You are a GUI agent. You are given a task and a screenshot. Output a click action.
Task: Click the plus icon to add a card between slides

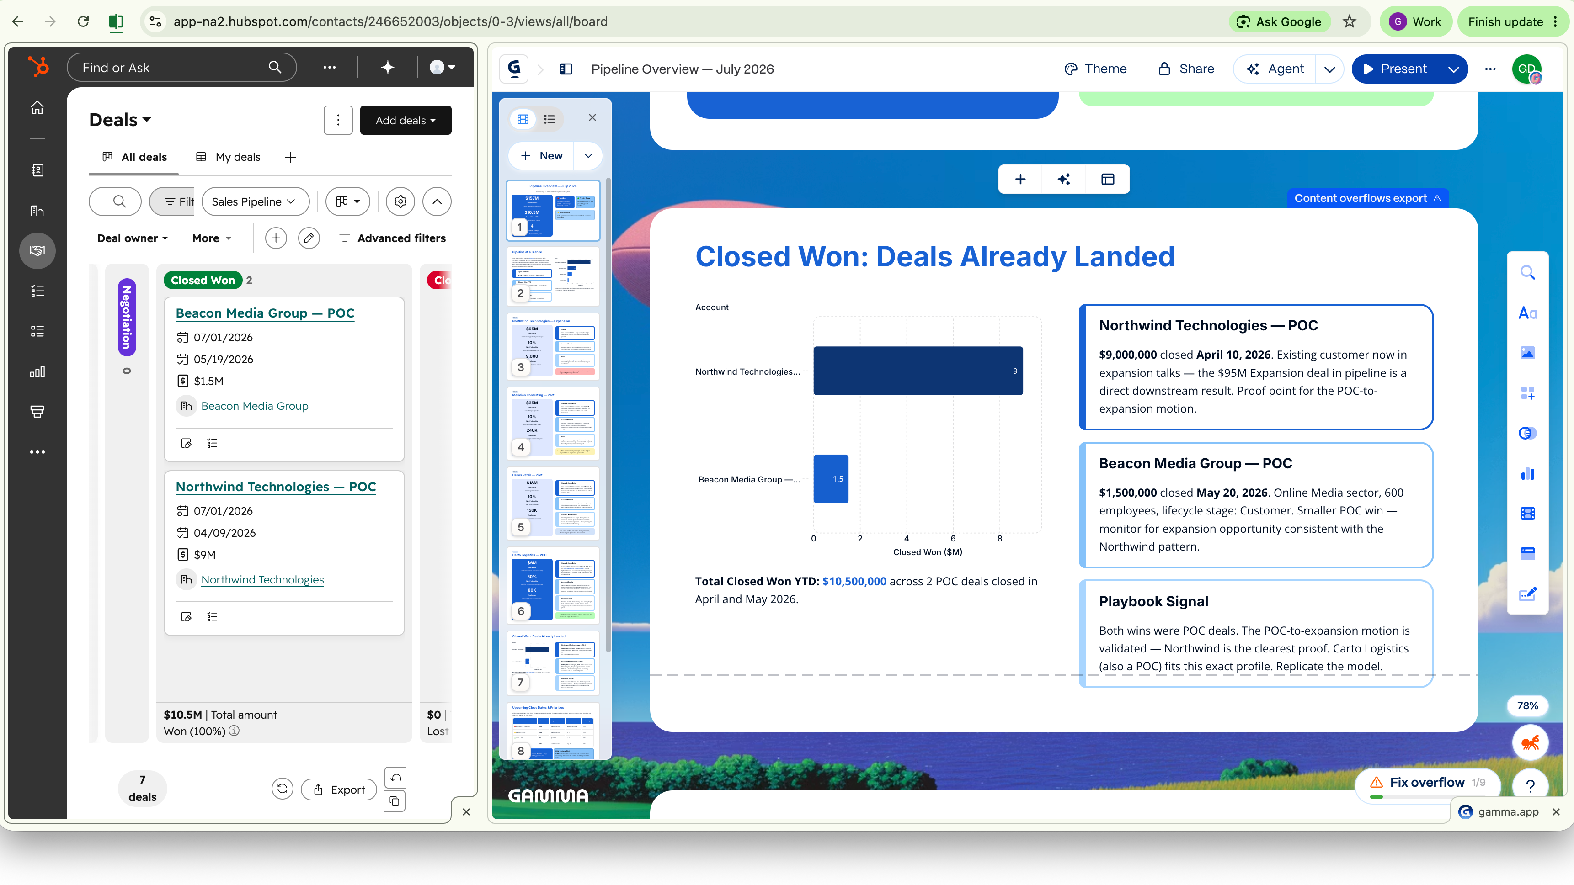(x=1020, y=179)
